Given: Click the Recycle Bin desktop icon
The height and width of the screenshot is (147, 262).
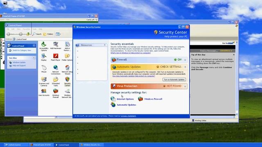Looking at the screenshot, I should point(5,4).
